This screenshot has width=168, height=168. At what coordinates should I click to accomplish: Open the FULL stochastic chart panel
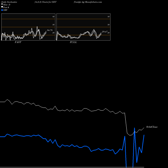[83, 27]
